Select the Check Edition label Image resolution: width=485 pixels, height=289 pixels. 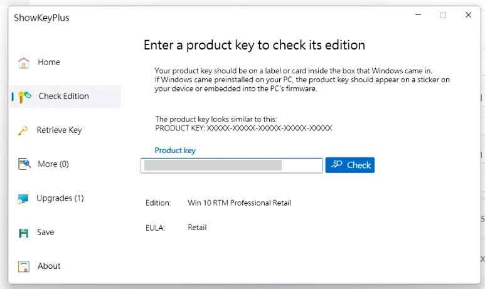64,96
